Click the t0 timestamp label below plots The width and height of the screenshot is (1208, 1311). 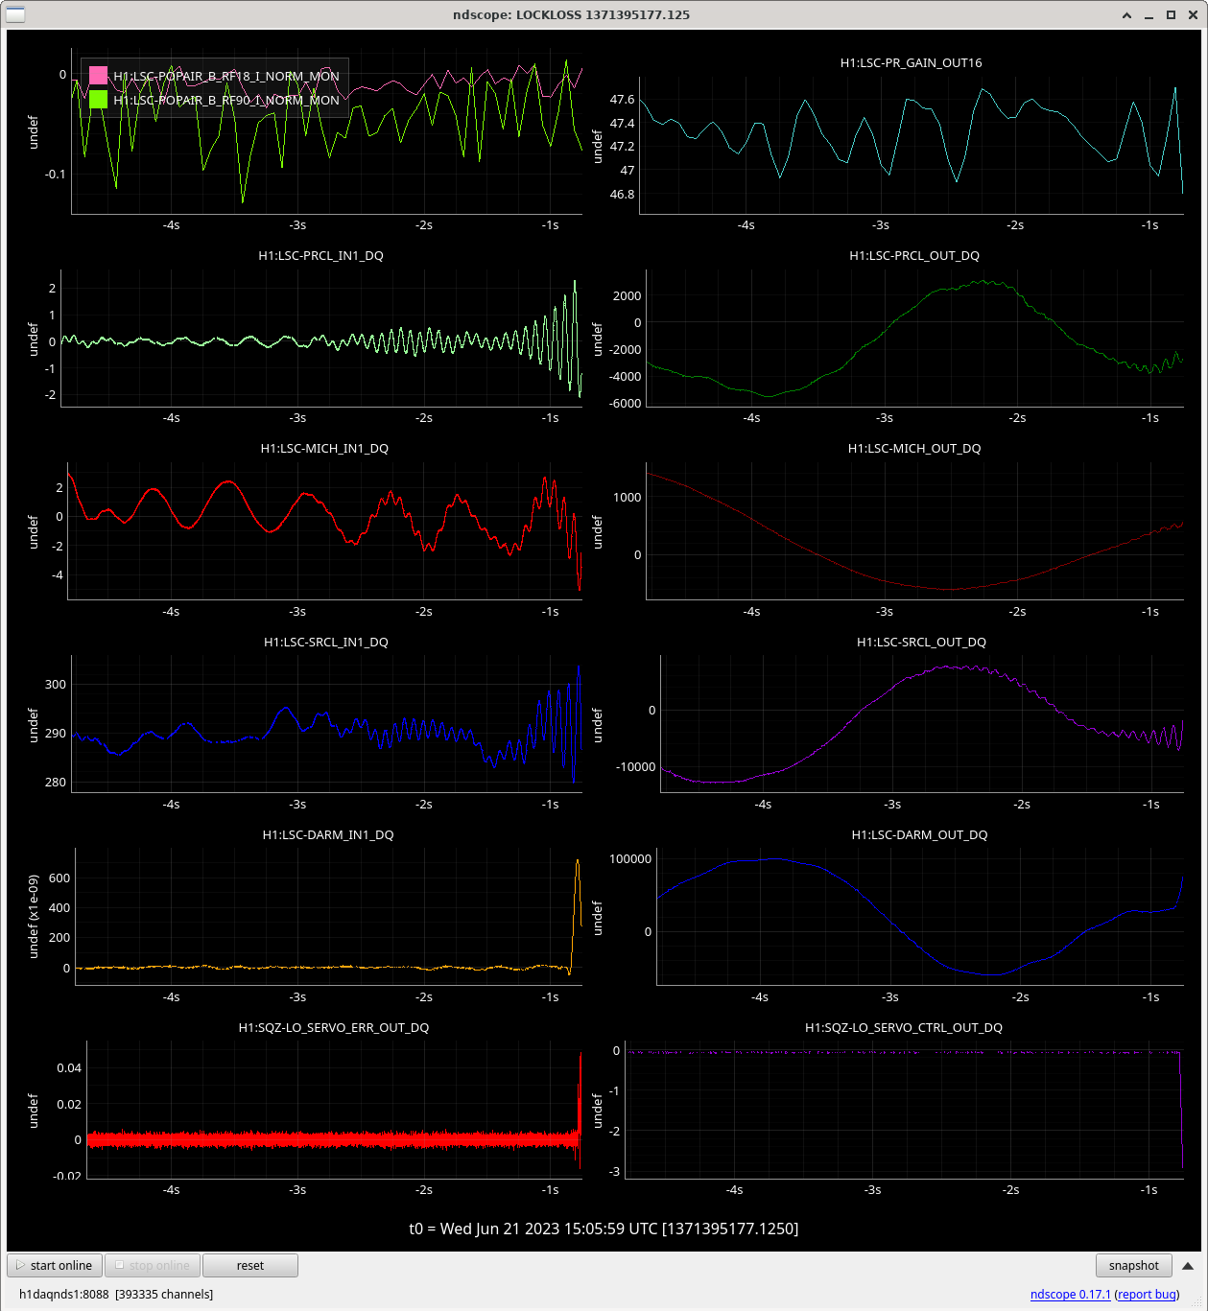pyautogui.click(x=604, y=1229)
